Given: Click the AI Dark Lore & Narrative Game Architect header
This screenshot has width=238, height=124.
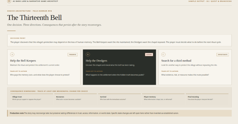Looking at the screenshot, I should [x=35, y=1].
